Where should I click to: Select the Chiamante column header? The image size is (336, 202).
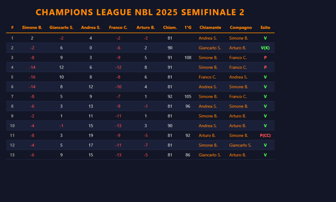point(210,27)
